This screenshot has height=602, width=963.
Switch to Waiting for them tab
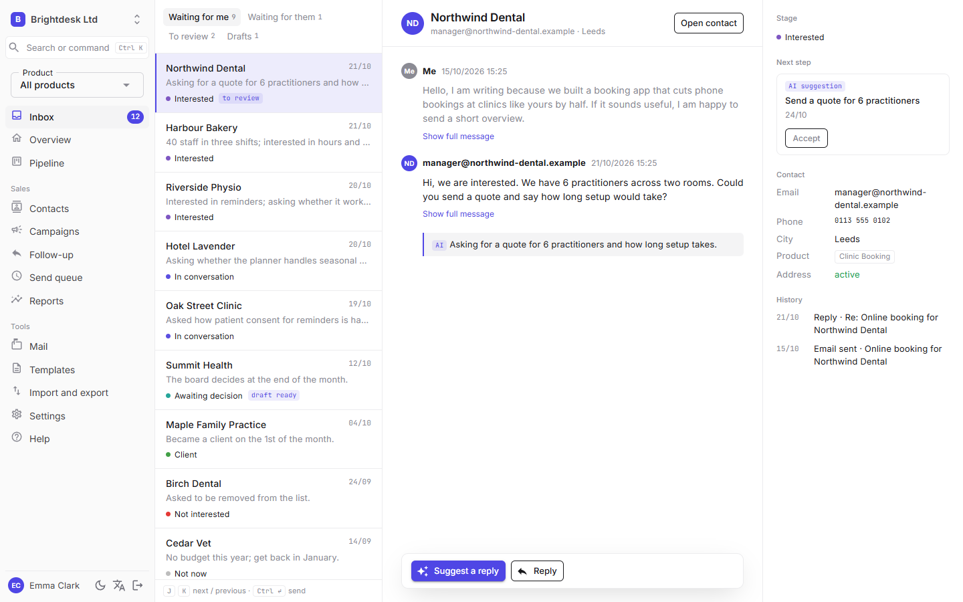(x=285, y=17)
